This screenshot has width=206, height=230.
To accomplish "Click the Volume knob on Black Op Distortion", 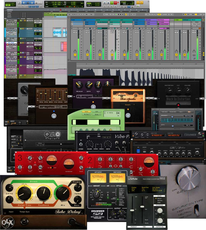I will point(187,90).
